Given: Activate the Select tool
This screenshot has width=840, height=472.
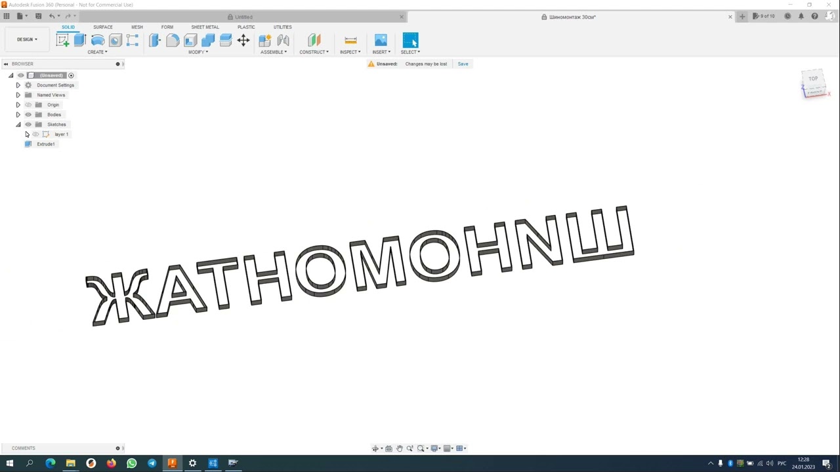Looking at the screenshot, I should coord(410,41).
